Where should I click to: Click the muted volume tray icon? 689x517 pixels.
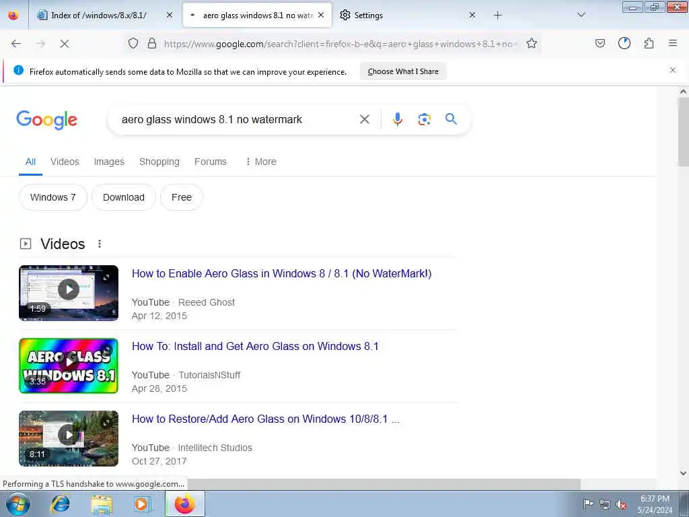coord(621,505)
